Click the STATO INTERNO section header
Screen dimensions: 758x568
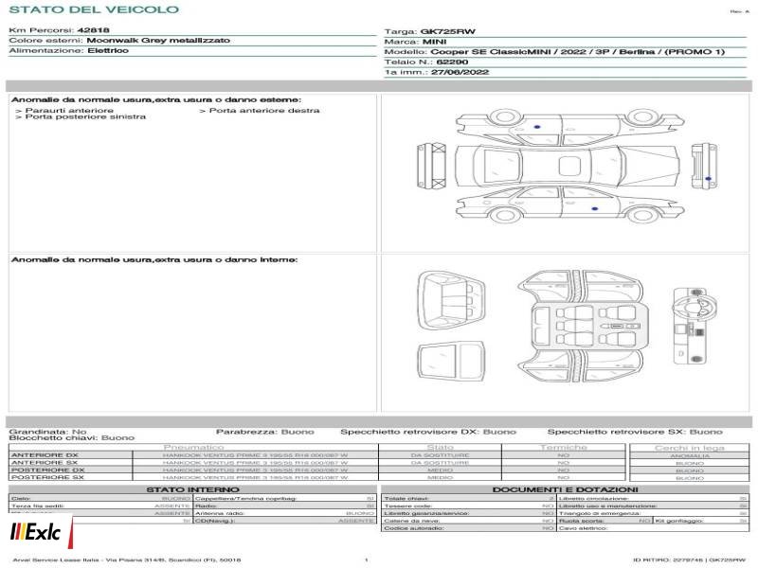click(x=192, y=489)
